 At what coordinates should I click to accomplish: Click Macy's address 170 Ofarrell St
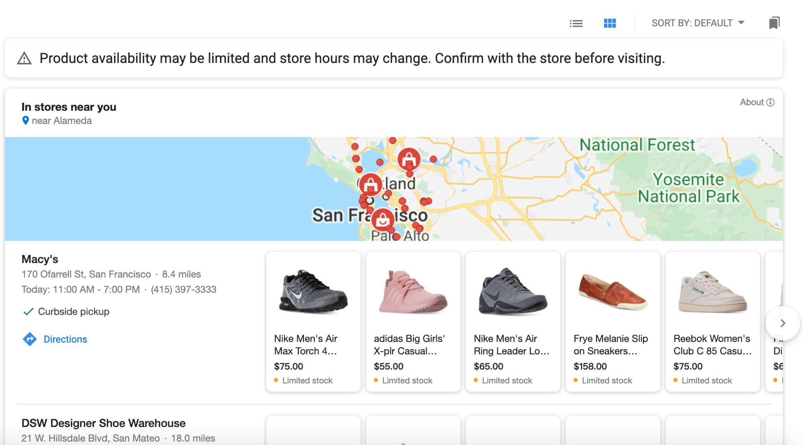coord(86,274)
